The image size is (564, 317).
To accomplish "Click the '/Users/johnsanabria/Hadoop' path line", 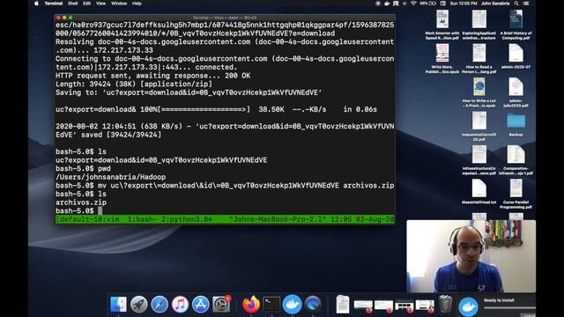I will (111, 177).
